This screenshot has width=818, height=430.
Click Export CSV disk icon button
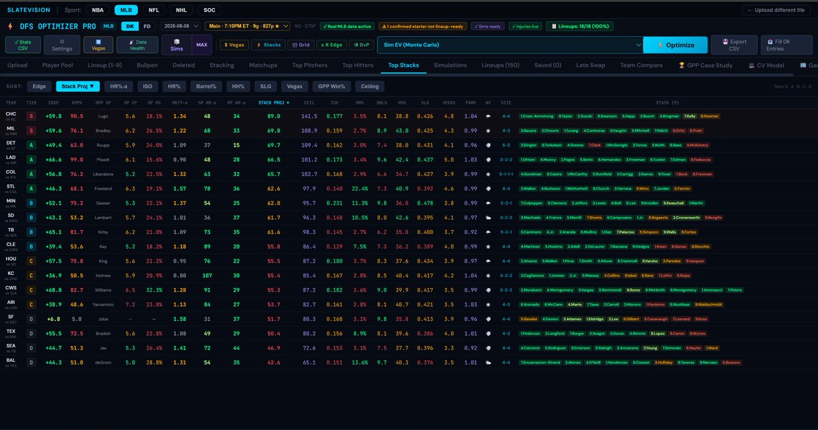click(734, 45)
